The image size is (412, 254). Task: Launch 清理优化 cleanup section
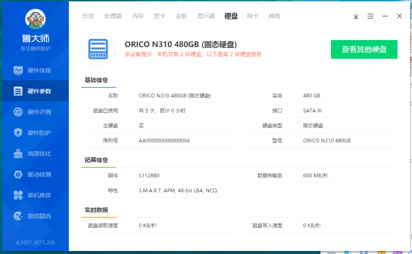tap(35, 154)
